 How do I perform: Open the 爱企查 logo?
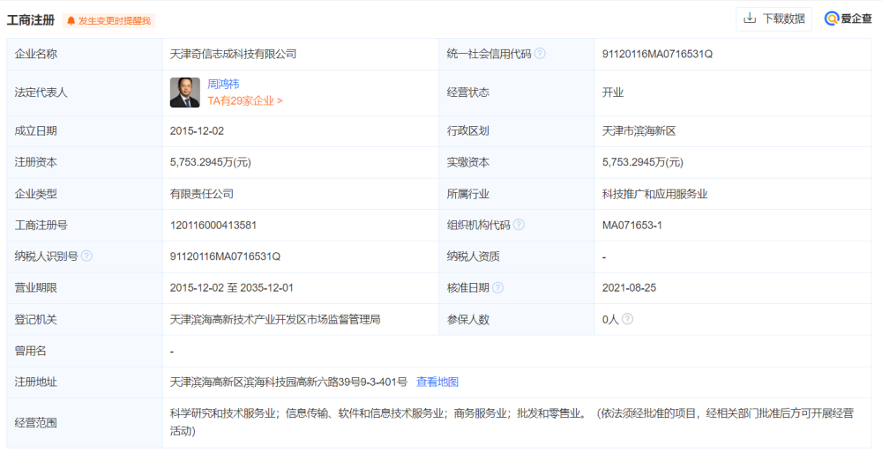[848, 19]
